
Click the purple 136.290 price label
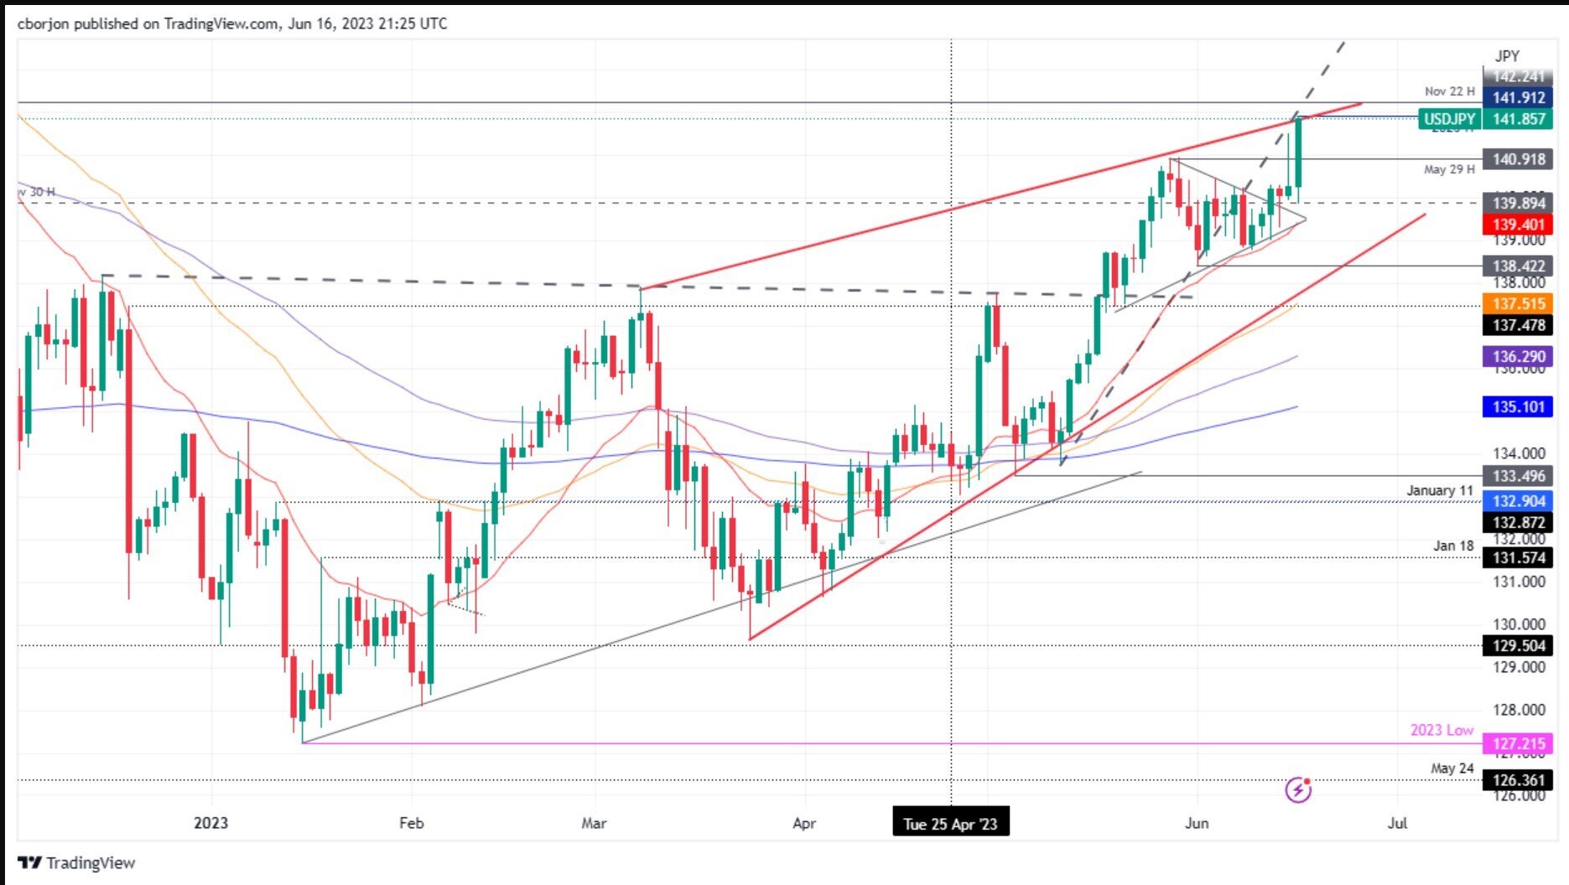(x=1518, y=356)
